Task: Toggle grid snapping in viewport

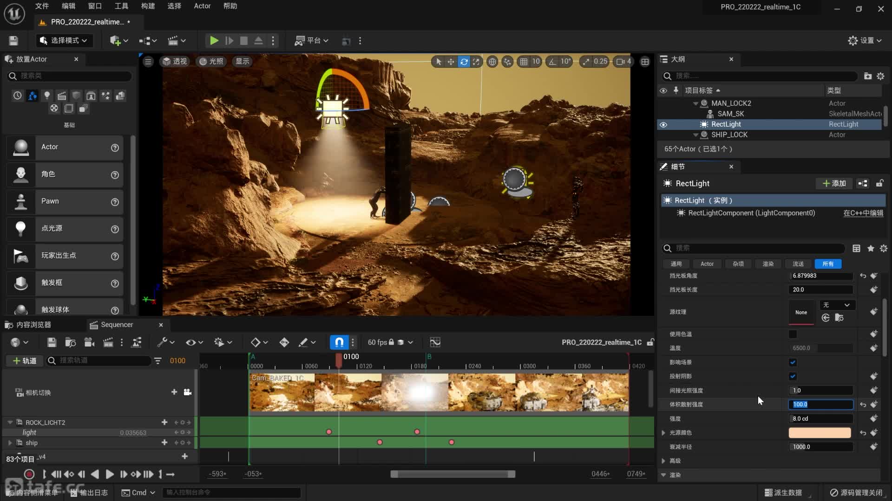Action: click(x=524, y=62)
